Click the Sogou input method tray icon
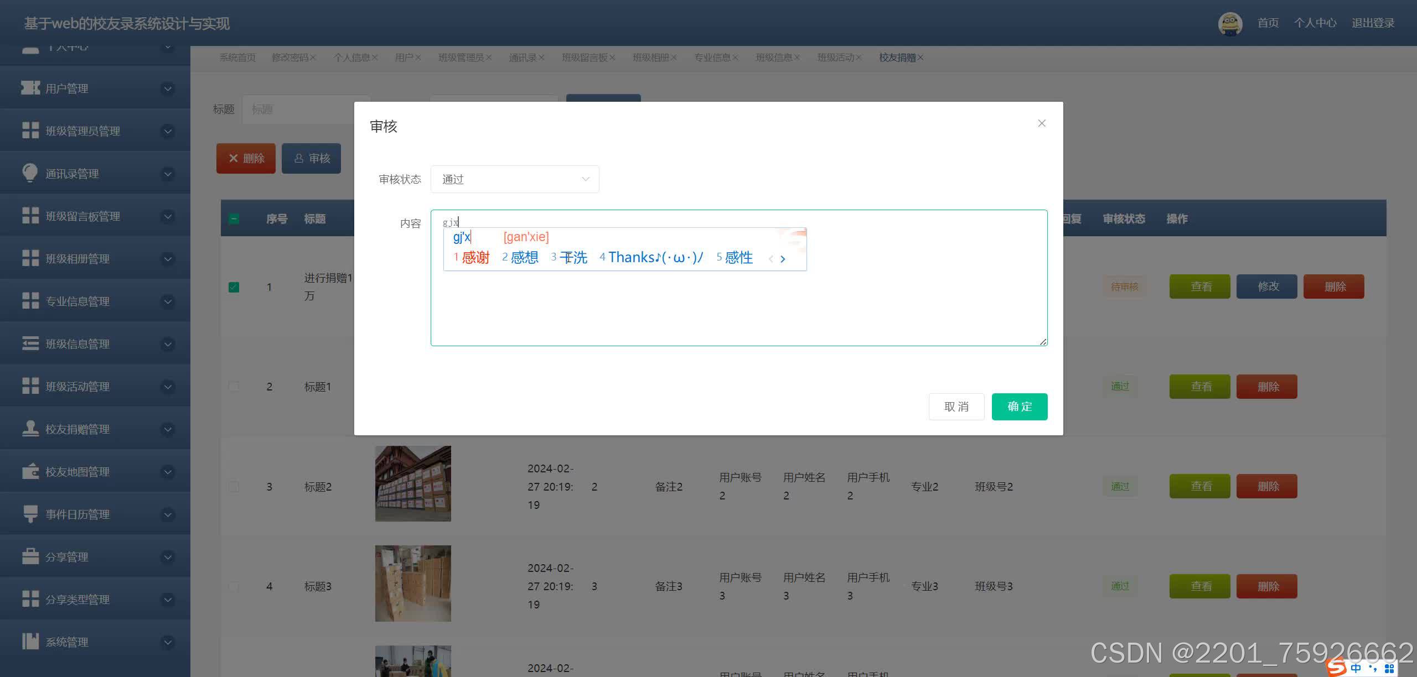The height and width of the screenshot is (677, 1417). [x=1336, y=667]
